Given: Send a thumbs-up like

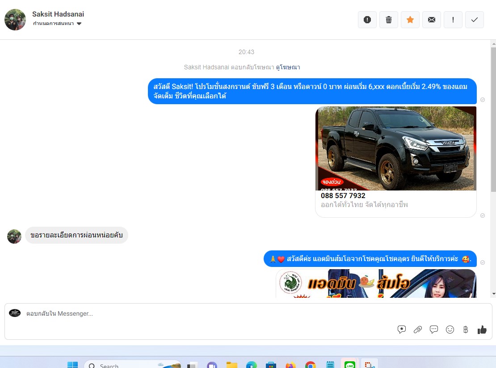Looking at the screenshot, I should click(482, 330).
